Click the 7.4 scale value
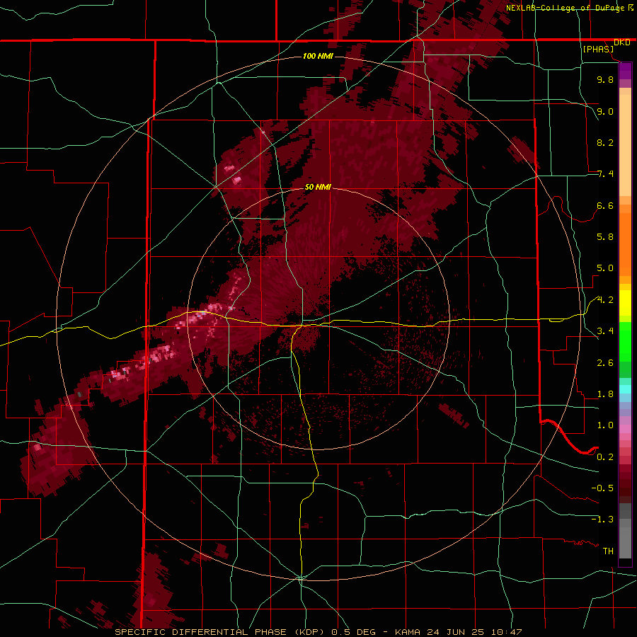 click(605, 174)
